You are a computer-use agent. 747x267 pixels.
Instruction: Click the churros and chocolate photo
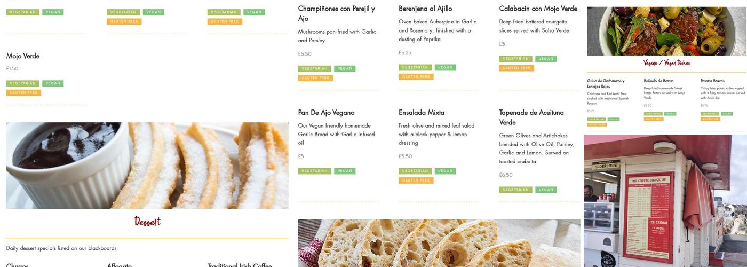click(x=147, y=166)
